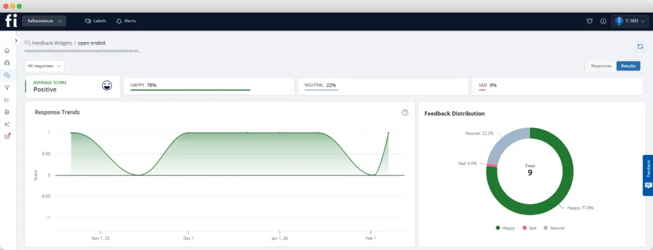653x250 pixels.
Task: Open the line chart sidebar icon
Action: coord(6,100)
